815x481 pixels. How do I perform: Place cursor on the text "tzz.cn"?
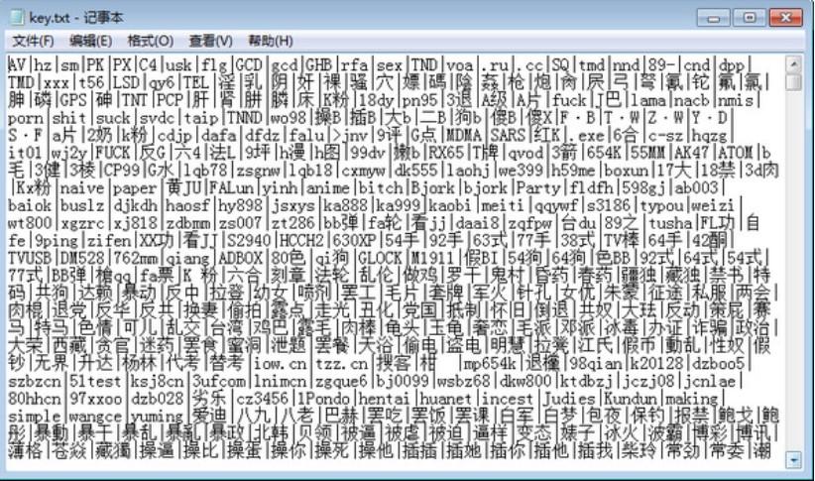pyautogui.click(x=341, y=364)
